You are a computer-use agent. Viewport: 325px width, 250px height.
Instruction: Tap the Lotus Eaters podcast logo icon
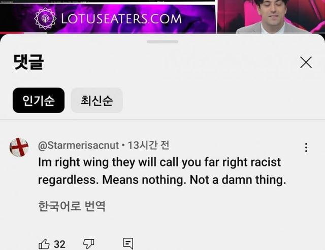click(45, 19)
